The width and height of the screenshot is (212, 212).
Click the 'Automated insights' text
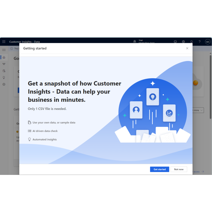pyautogui.click(x=45, y=139)
